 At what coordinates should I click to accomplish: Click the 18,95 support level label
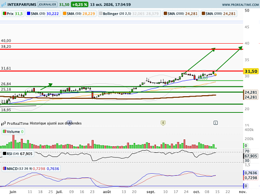tap(6, 110)
